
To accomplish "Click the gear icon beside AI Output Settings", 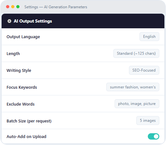I will click(x=9, y=21).
